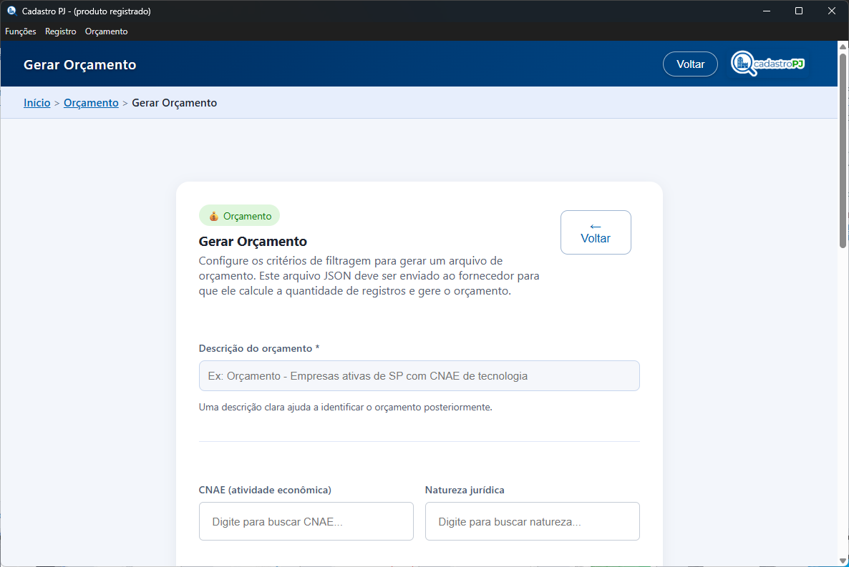The height and width of the screenshot is (567, 849).
Task: Click the arrow Voltar button inside the card
Action: click(x=595, y=232)
